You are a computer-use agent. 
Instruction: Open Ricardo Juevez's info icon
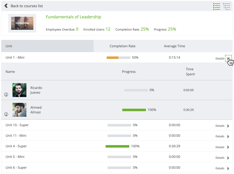click(6, 95)
